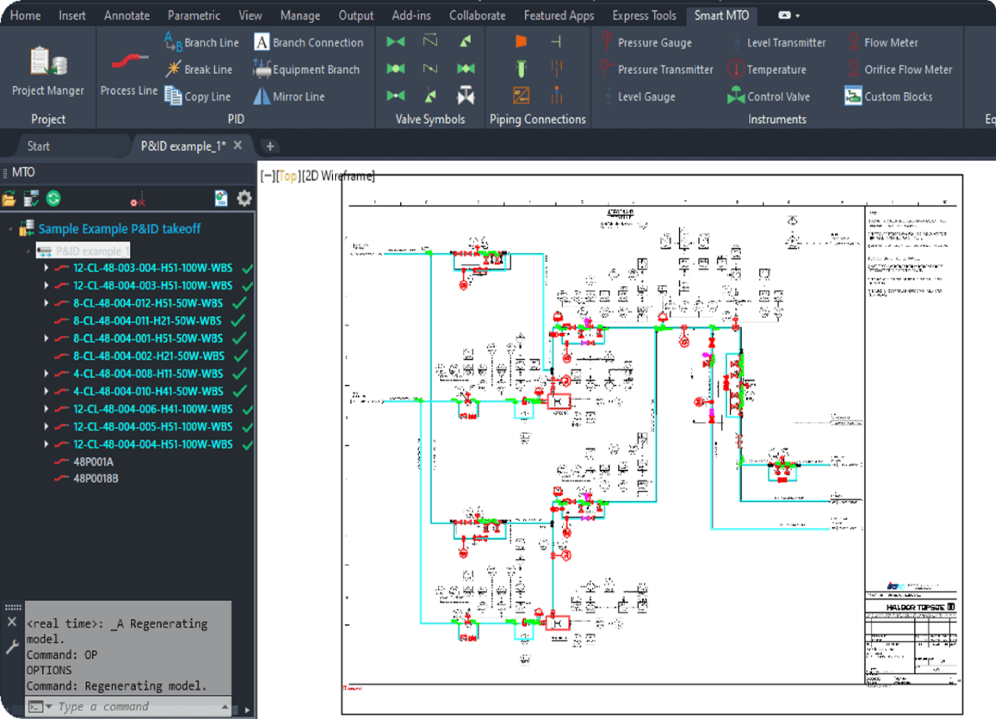This screenshot has height=719, width=996.
Task: Open the command line history dropdown arrow
Action: (48, 706)
